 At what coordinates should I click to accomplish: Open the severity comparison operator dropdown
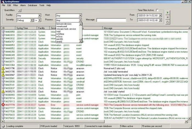[39, 20]
